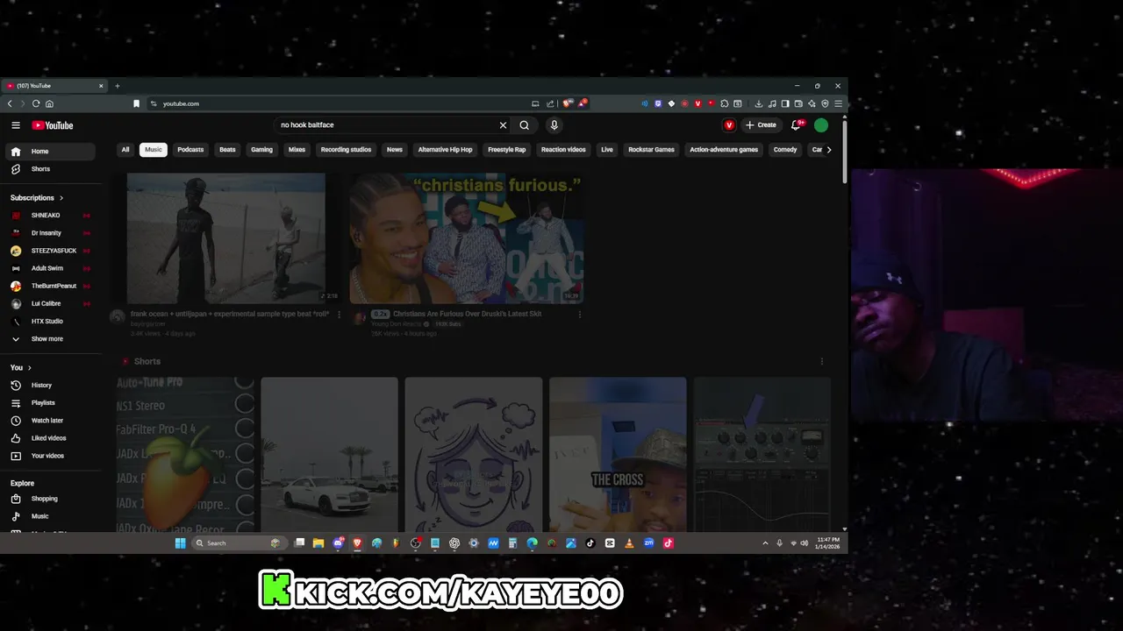
Task: Select the Freestyle Rap chip
Action: [x=507, y=150]
